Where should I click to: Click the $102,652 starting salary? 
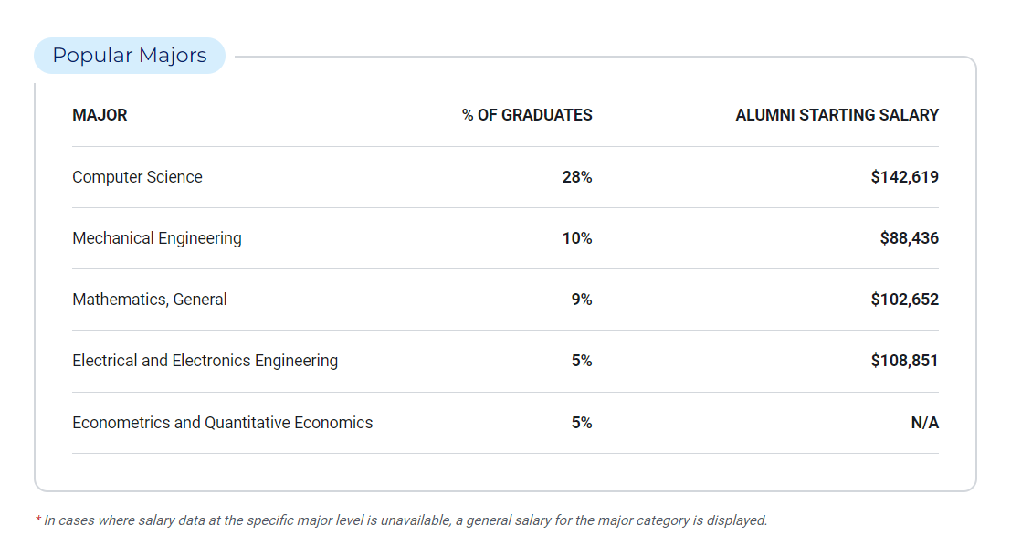(x=904, y=300)
